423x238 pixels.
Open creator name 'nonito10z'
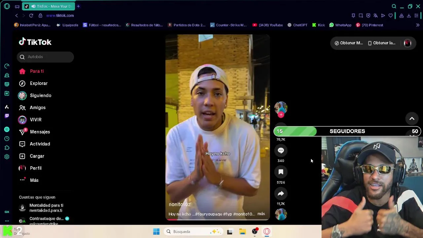(x=179, y=204)
